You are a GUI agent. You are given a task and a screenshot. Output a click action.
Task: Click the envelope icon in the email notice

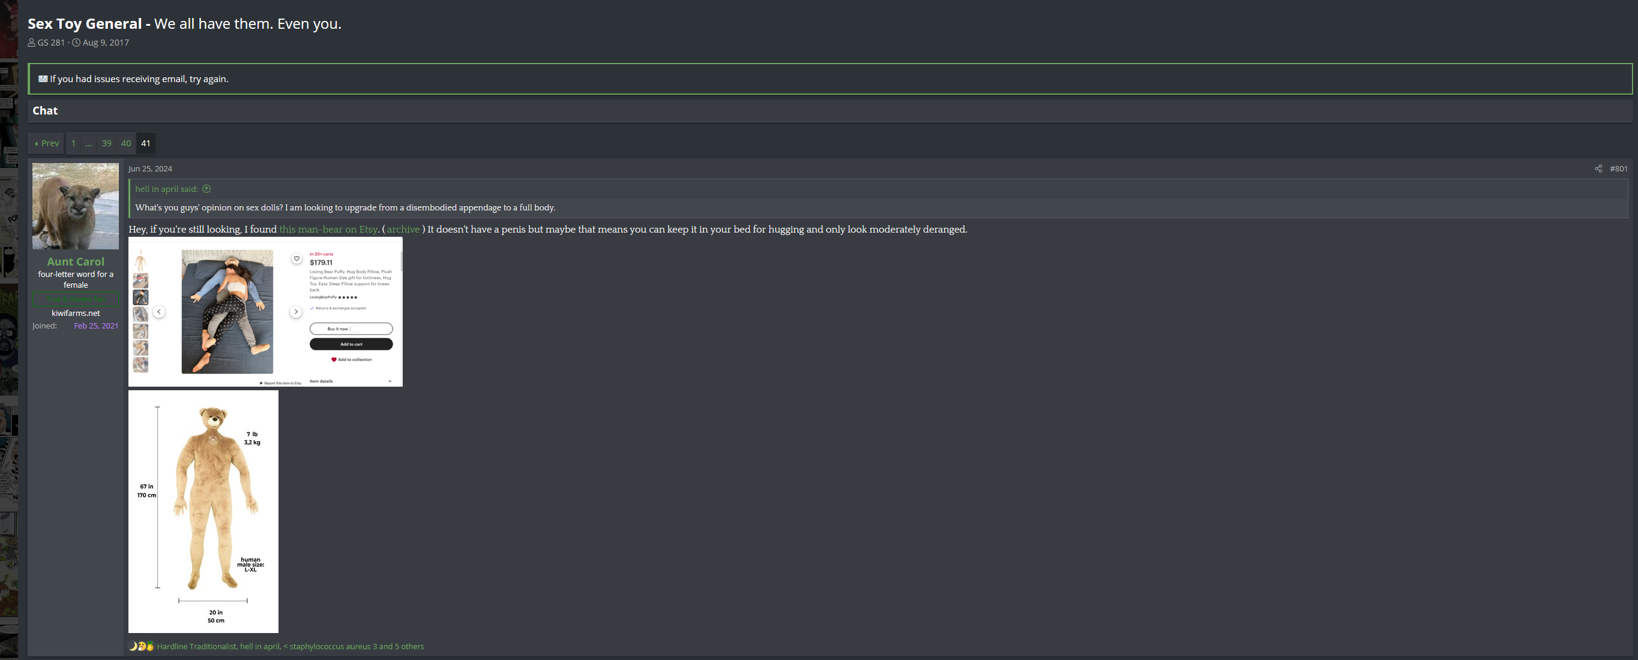tap(43, 79)
